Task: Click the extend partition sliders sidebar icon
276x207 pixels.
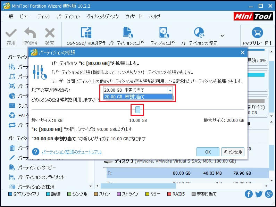Action: [12, 67]
